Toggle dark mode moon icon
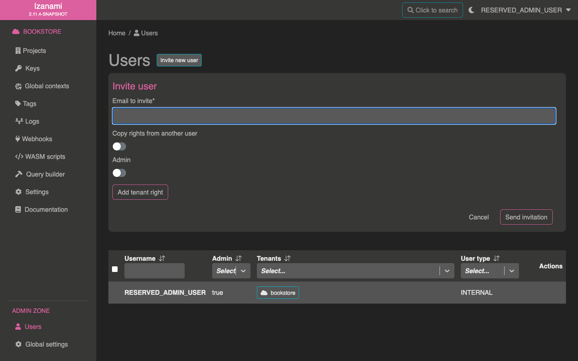 click(x=472, y=10)
